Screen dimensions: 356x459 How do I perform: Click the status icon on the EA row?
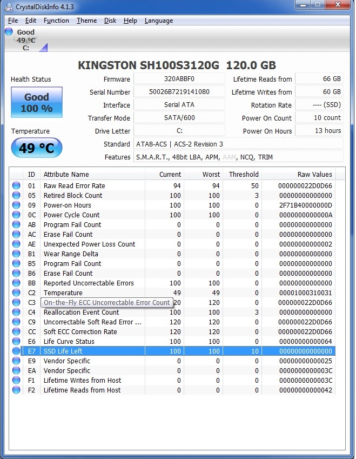tap(16, 370)
